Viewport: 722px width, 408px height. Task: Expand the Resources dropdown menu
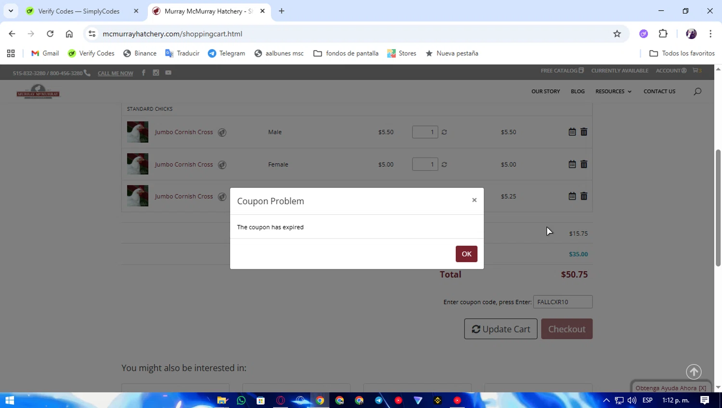613,92
